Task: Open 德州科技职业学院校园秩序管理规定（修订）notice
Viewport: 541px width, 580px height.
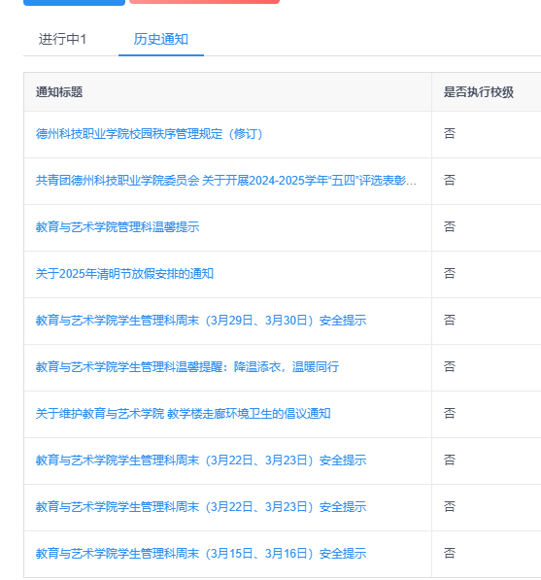Action: point(149,134)
